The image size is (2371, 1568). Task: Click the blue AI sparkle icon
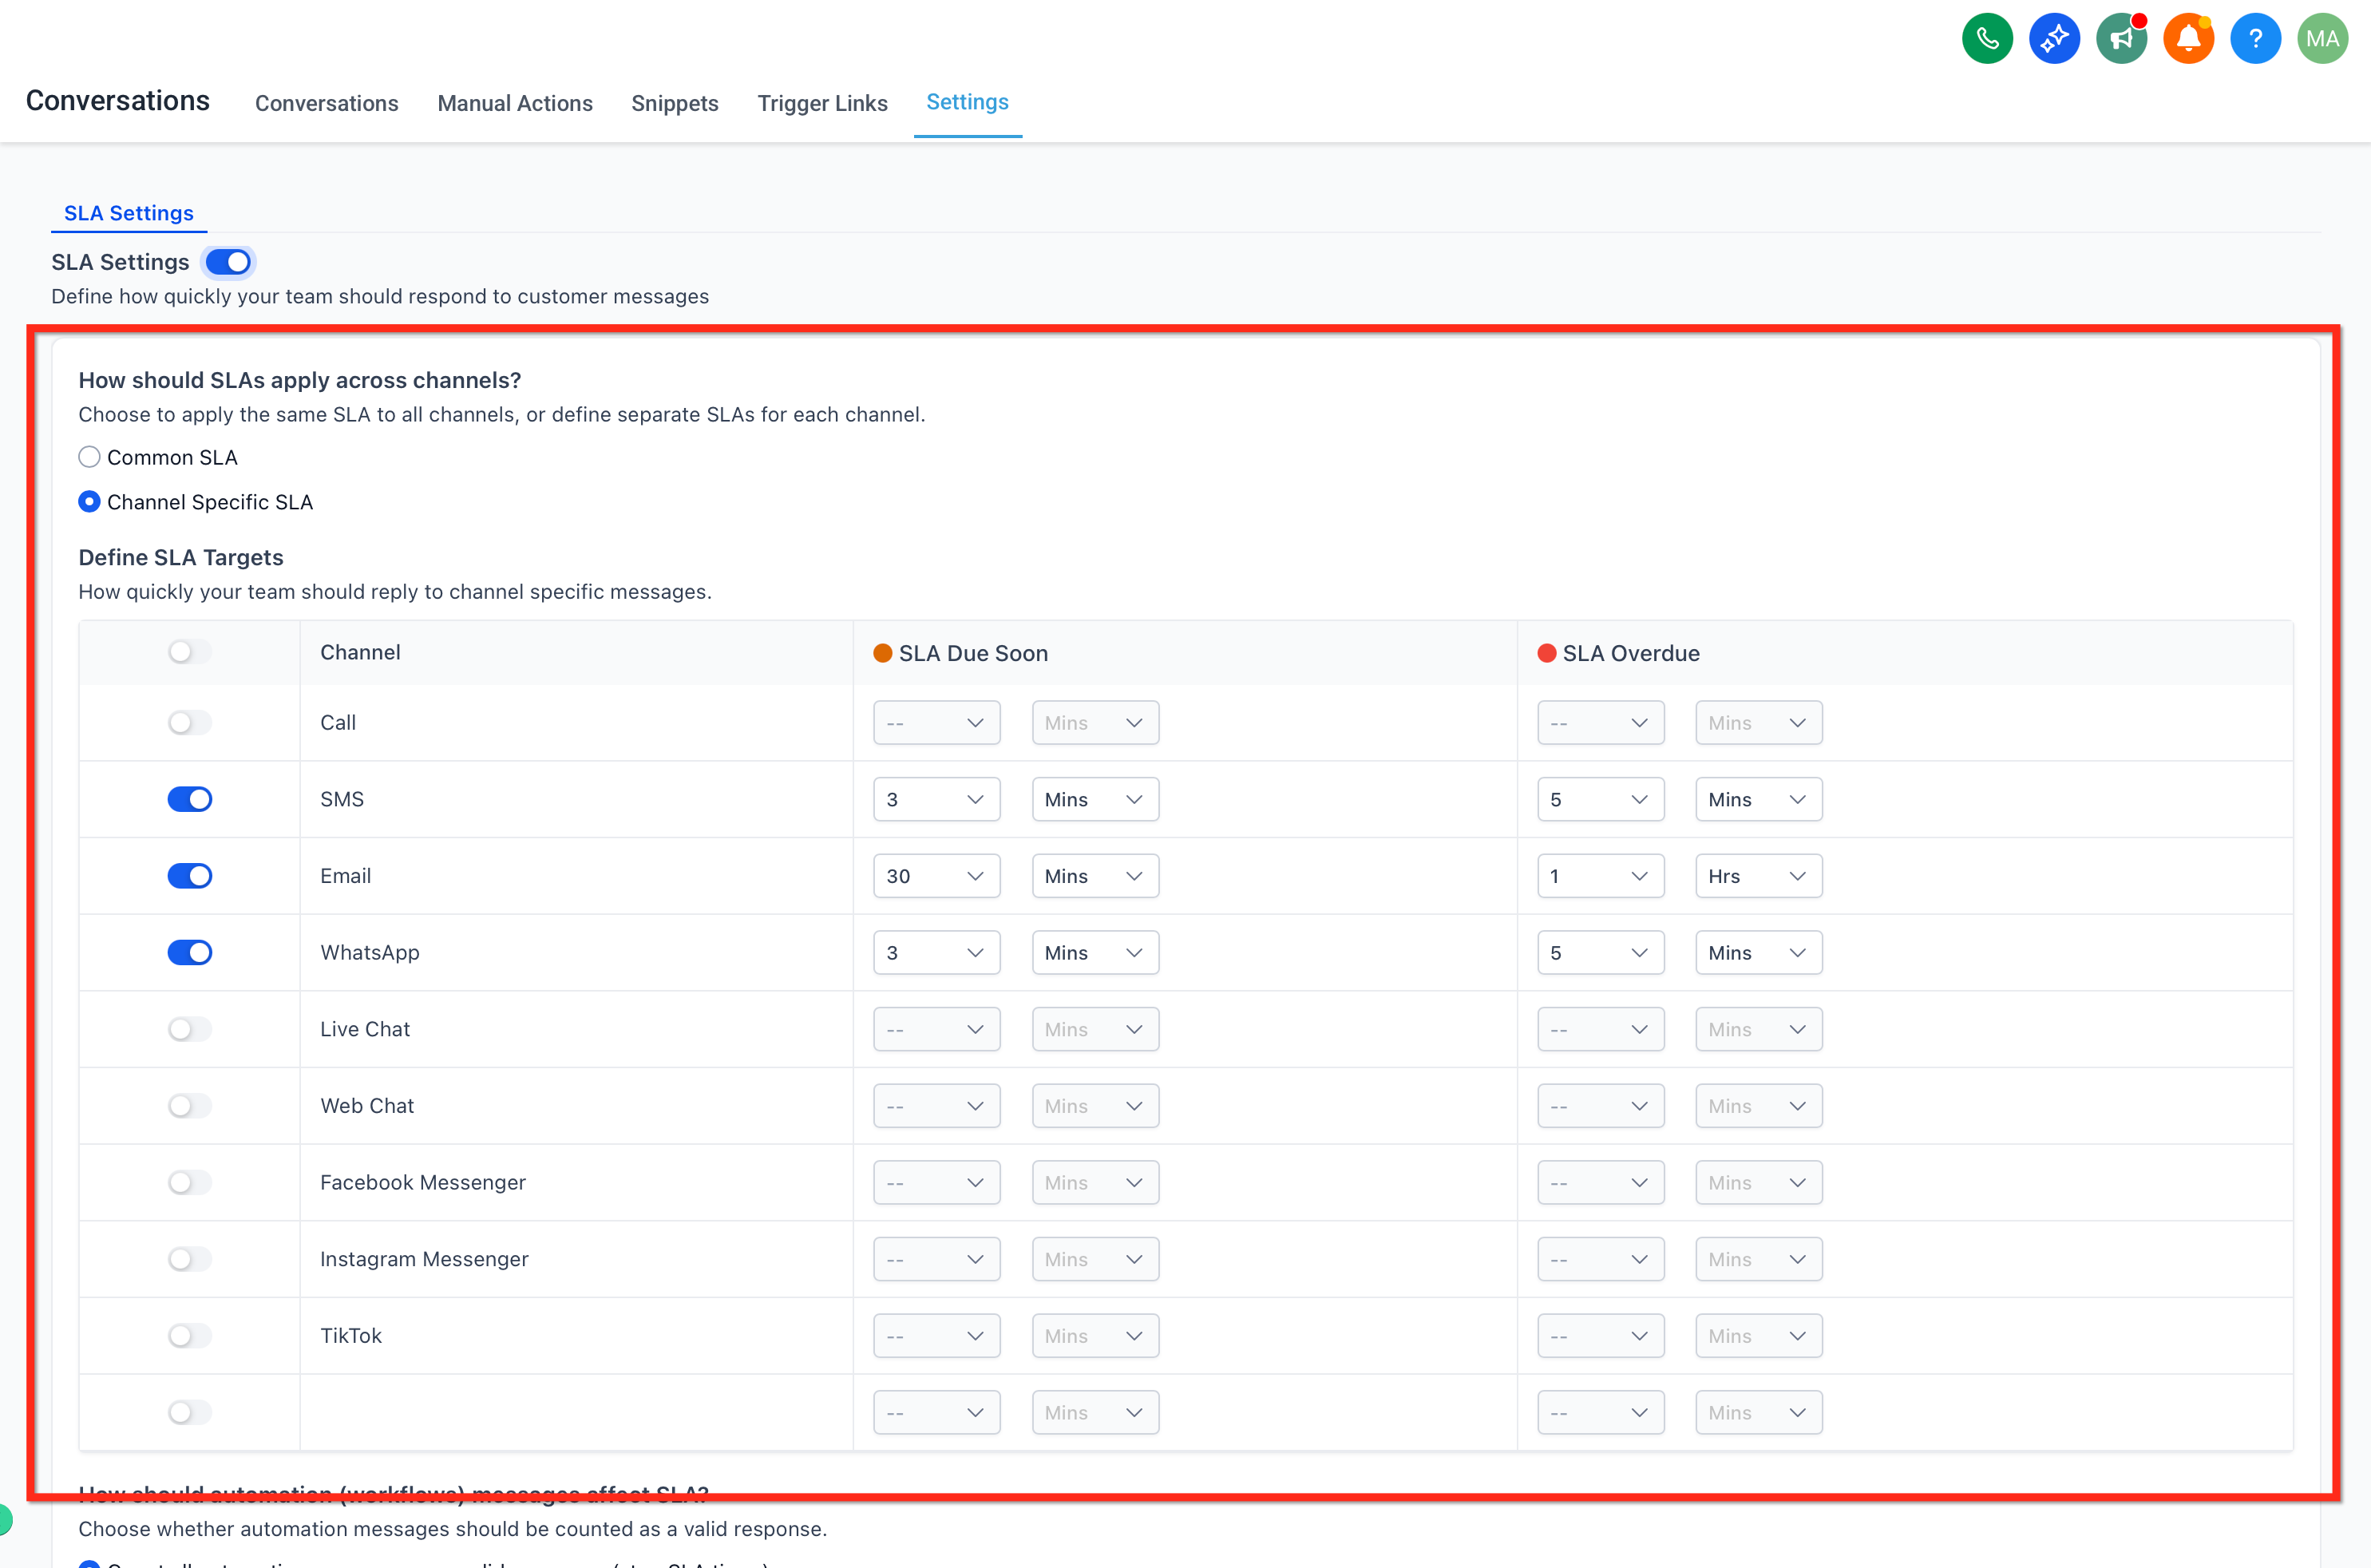point(2054,39)
